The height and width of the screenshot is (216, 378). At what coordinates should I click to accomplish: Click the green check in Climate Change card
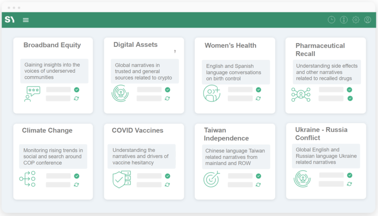coord(76,176)
